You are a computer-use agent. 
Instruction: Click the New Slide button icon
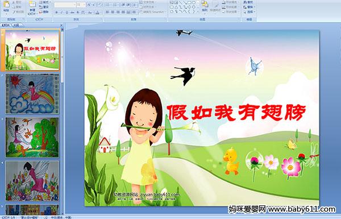(x=32, y=5)
